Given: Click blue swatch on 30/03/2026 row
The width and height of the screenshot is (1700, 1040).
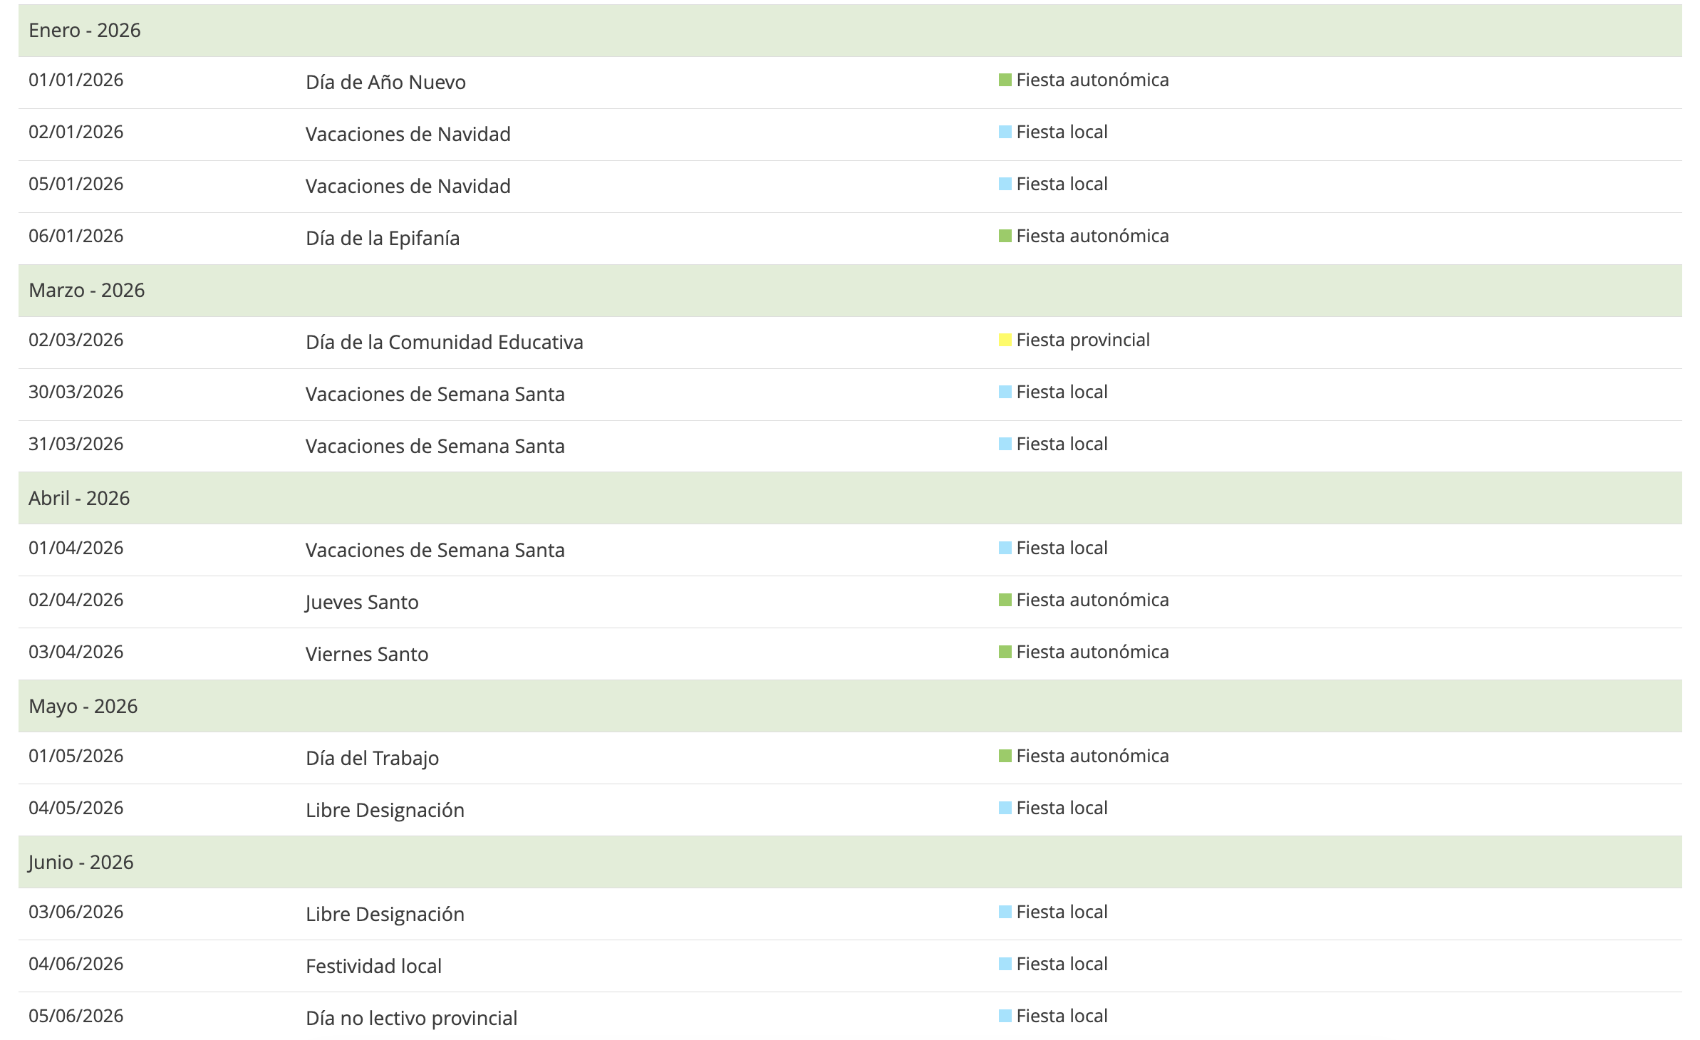Looking at the screenshot, I should click(x=1005, y=392).
